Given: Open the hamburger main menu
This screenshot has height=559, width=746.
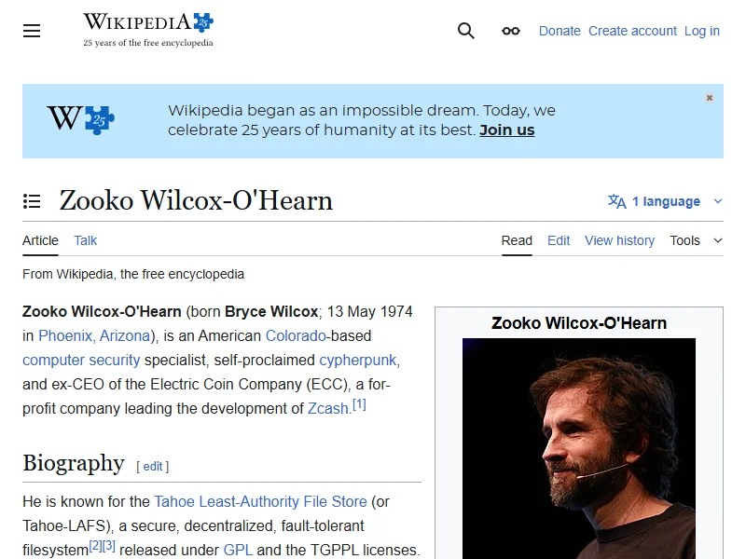Looking at the screenshot, I should click(x=32, y=31).
